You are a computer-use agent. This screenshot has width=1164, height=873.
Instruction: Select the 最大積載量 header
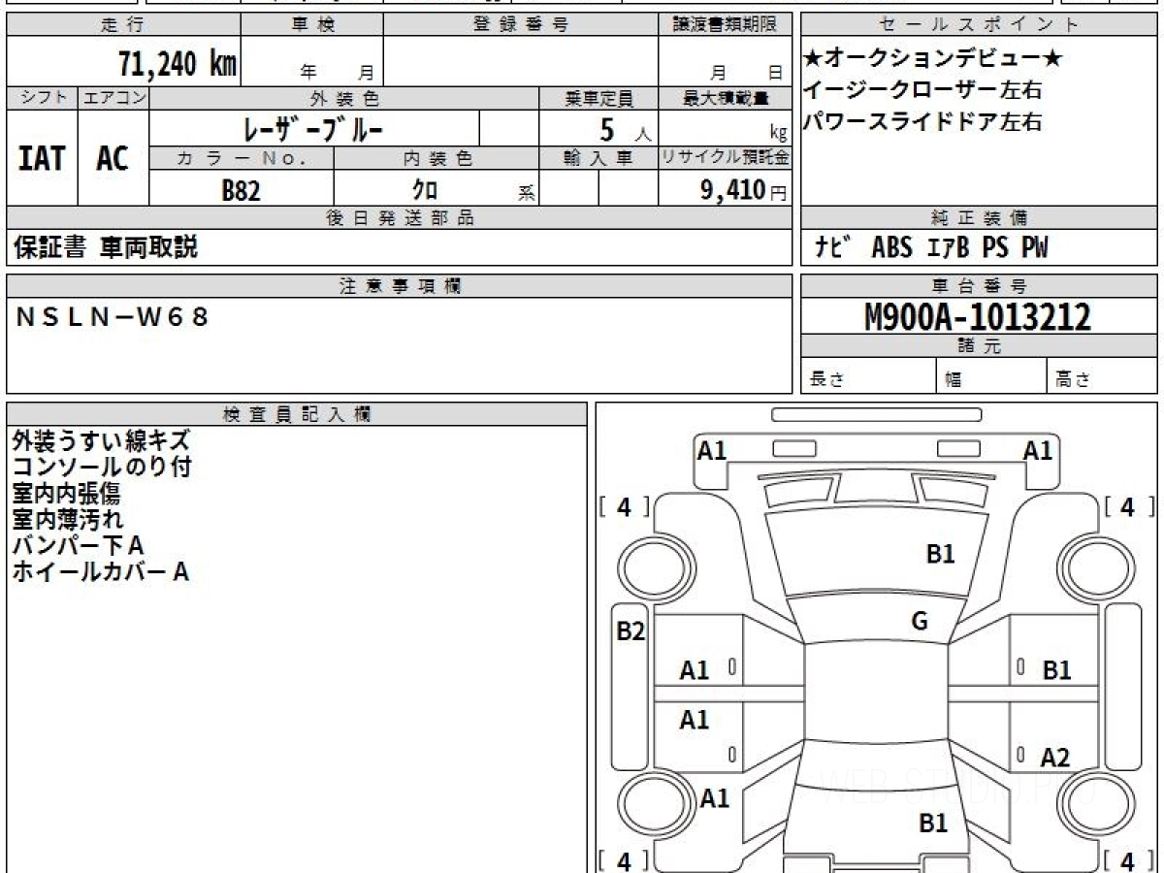point(725,98)
